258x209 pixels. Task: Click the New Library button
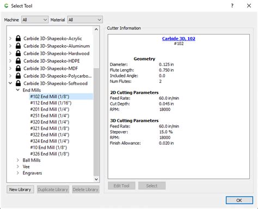(x=20, y=189)
